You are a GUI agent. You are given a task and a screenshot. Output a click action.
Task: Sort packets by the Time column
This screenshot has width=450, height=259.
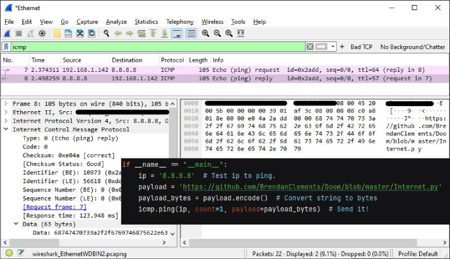pyautogui.click(x=44, y=60)
